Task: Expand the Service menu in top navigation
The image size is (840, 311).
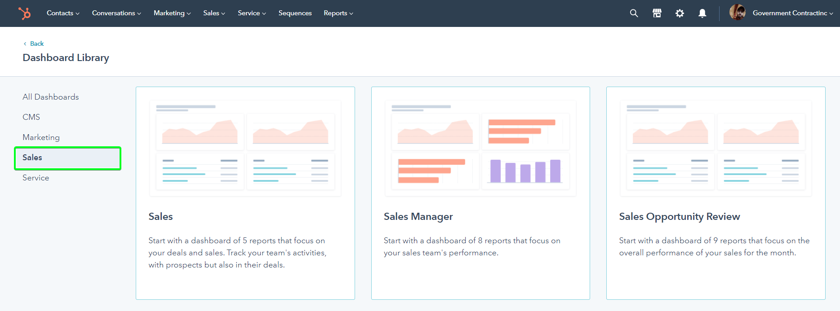Action: click(252, 13)
